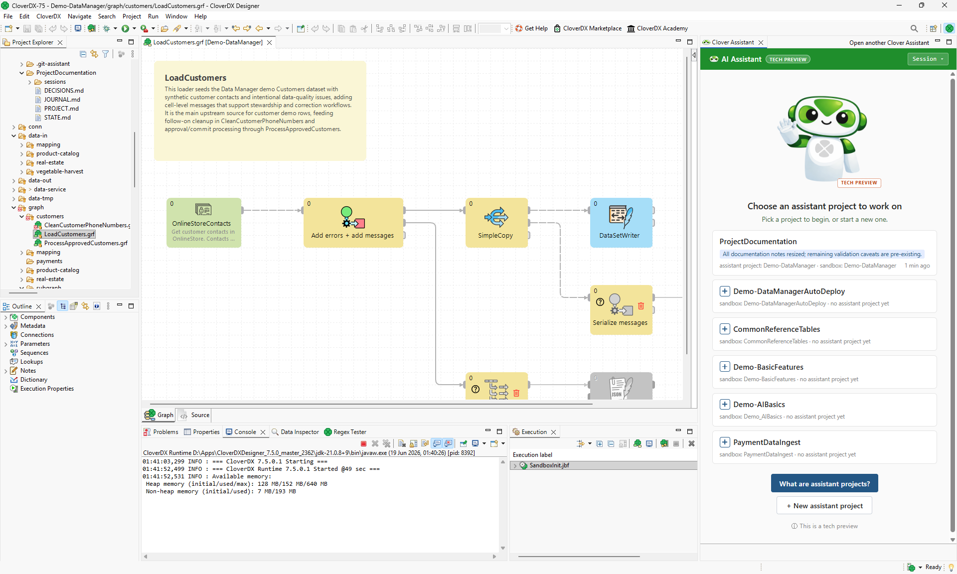
Task: Click the green CloverDX perspective icon at top right
Action: [x=949, y=28]
